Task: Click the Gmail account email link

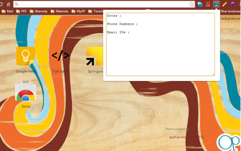Action: pyautogui.click(x=230, y=18)
